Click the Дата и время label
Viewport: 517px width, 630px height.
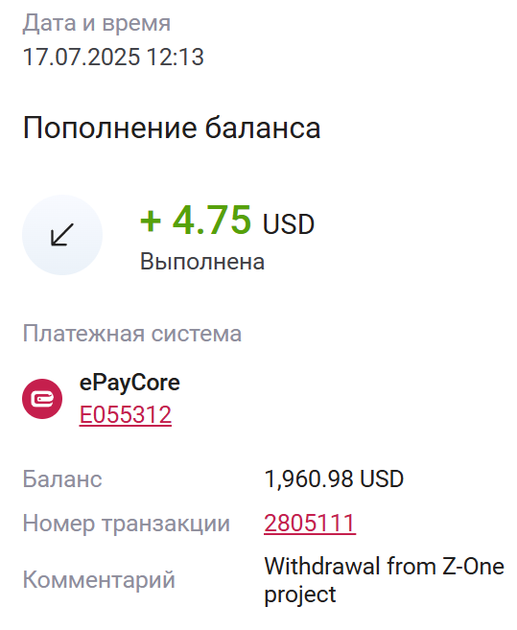(97, 23)
